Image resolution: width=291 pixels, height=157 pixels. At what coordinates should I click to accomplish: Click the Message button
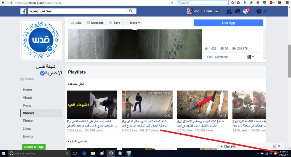click(x=95, y=23)
